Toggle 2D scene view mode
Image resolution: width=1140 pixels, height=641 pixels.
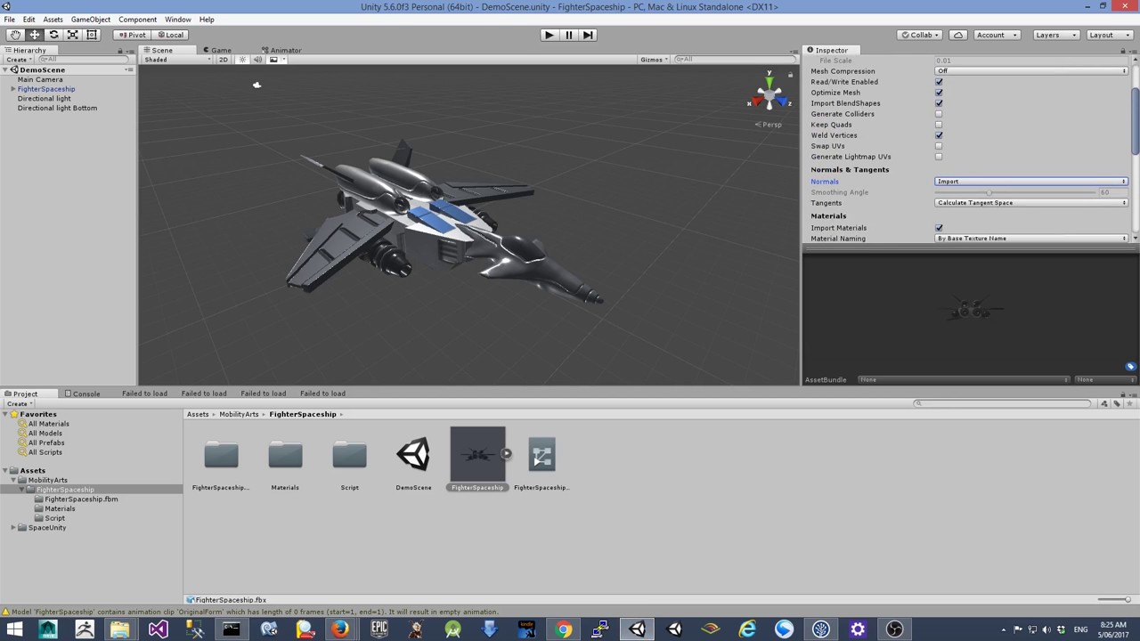point(224,60)
